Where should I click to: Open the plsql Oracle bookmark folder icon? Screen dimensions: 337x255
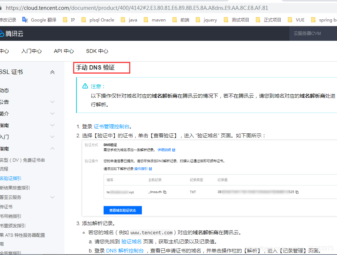(x=84, y=20)
